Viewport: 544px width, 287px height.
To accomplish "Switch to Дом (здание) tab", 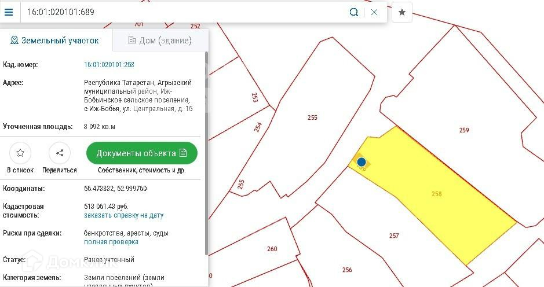I will pyautogui.click(x=160, y=41).
